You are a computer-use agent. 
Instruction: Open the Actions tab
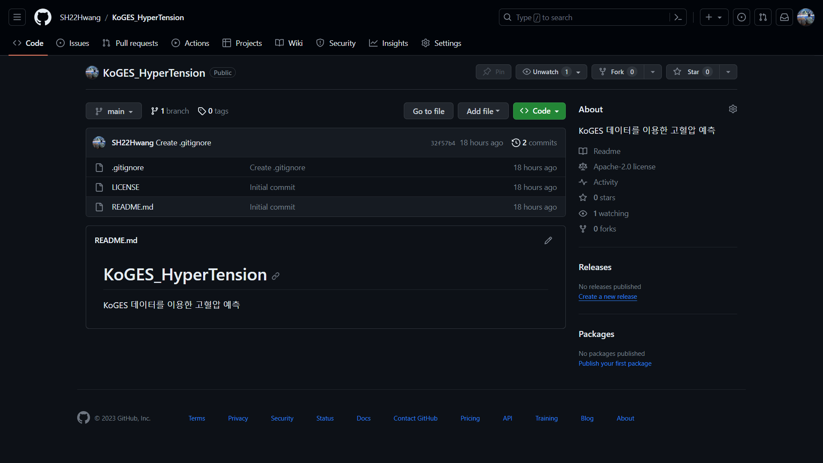coord(190,43)
